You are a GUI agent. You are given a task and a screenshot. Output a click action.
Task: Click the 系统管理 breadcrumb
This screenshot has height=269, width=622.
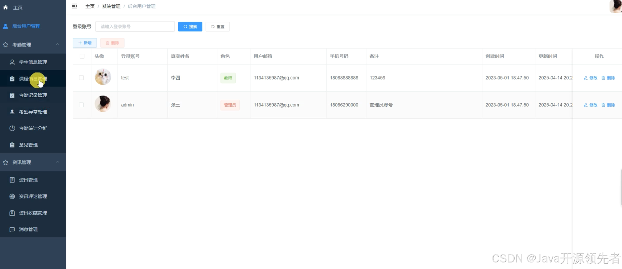[111, 6]
